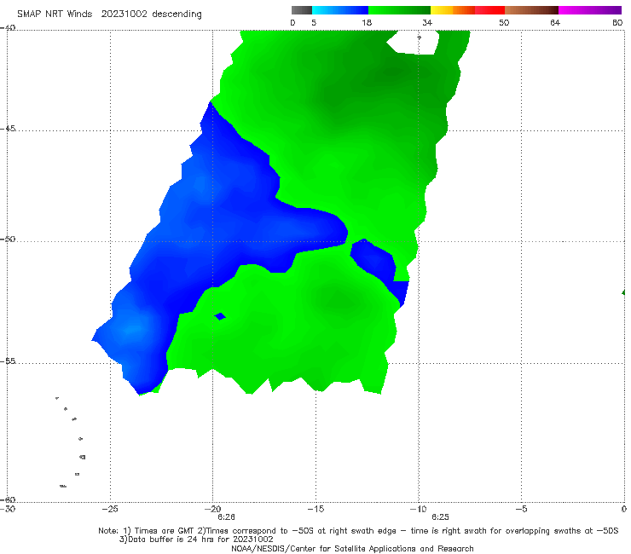Viewport: 631px width, 554px height.
Task: Click the color bar label '64'
Action: coord(555,22)
